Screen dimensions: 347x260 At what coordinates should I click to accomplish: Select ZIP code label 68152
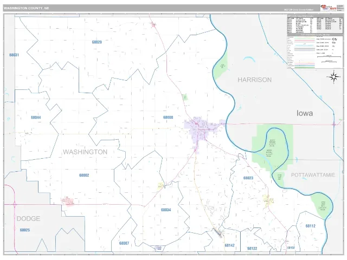[291, 248]
